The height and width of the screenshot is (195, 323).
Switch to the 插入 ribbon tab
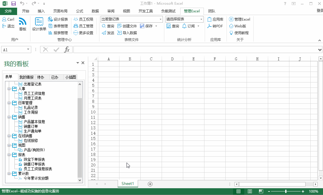click(41, 11)
